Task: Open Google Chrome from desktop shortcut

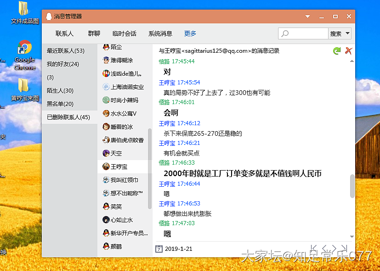Action: (24, 55)
